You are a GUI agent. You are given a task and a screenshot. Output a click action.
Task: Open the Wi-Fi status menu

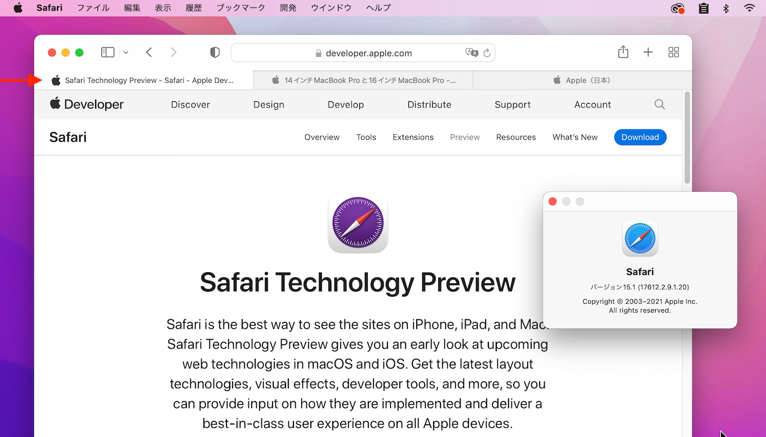[750, 8]
